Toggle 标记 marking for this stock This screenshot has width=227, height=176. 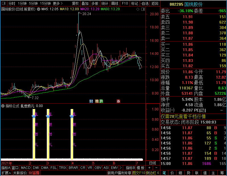click(x=134, y=3)
